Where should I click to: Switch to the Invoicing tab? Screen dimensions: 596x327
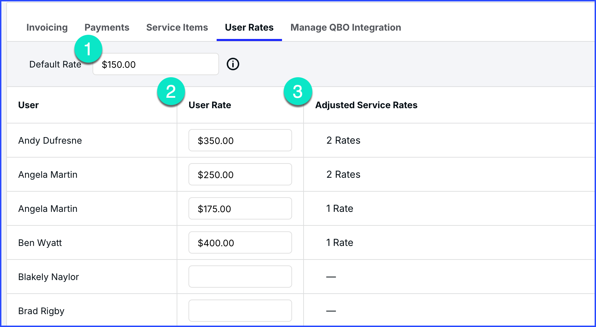point(47,27)
